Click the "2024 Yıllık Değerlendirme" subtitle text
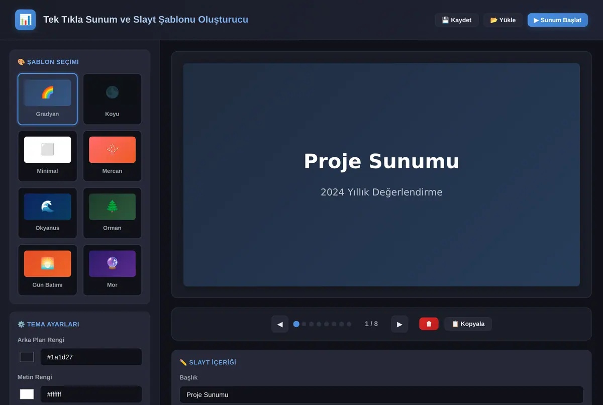The width and height of the screenshot is (603, 405). 381,192
